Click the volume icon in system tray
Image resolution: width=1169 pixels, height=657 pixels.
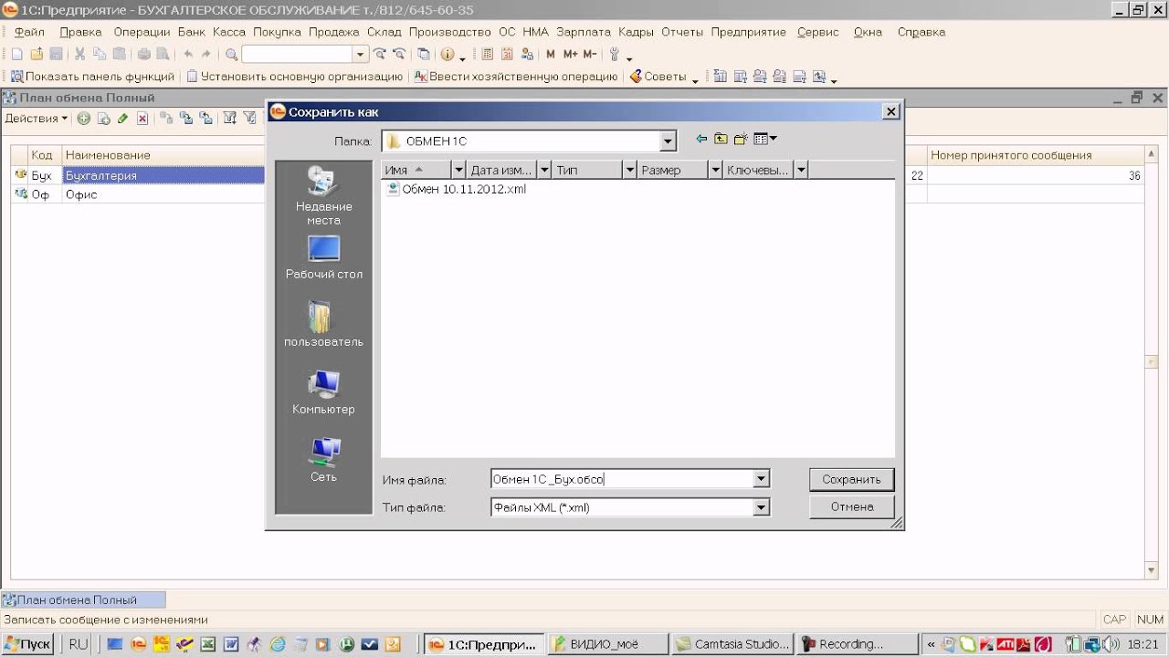(1111, 644)
